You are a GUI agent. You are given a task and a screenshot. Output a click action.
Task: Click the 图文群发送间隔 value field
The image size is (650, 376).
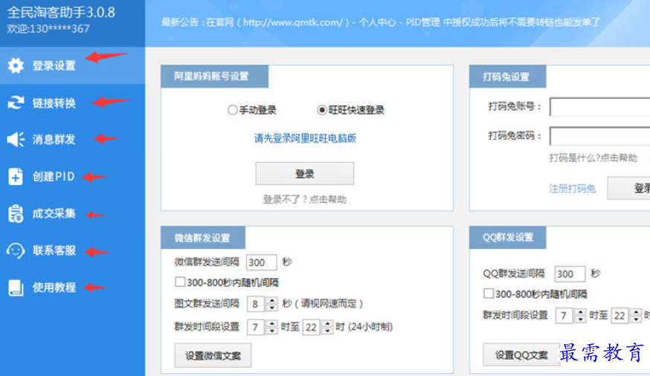click(x=257, y=305)
